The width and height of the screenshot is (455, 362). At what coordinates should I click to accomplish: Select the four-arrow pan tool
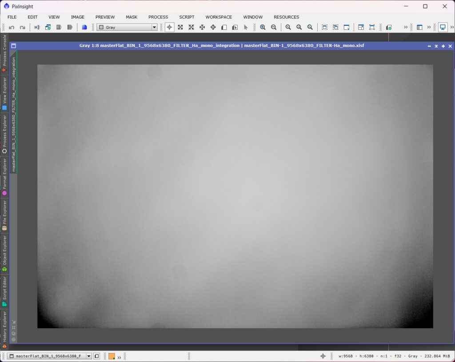pyautogui.click(x=202, y=27)
